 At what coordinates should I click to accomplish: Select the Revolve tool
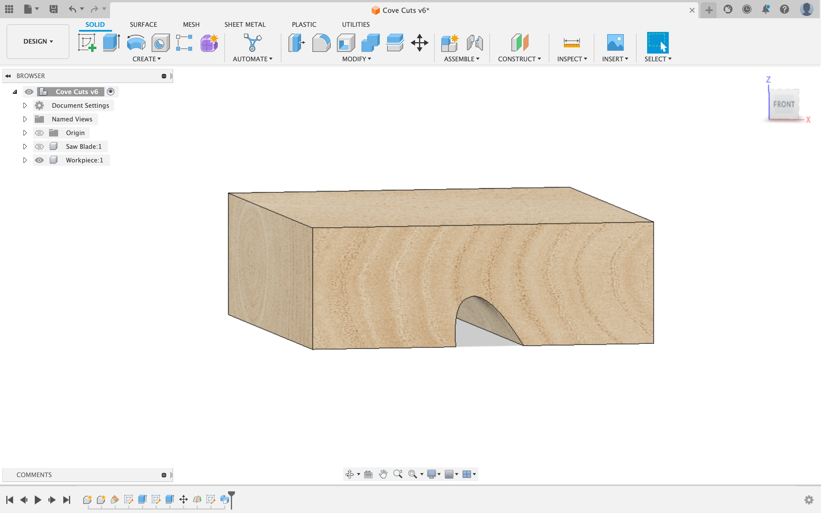point(136,43)
